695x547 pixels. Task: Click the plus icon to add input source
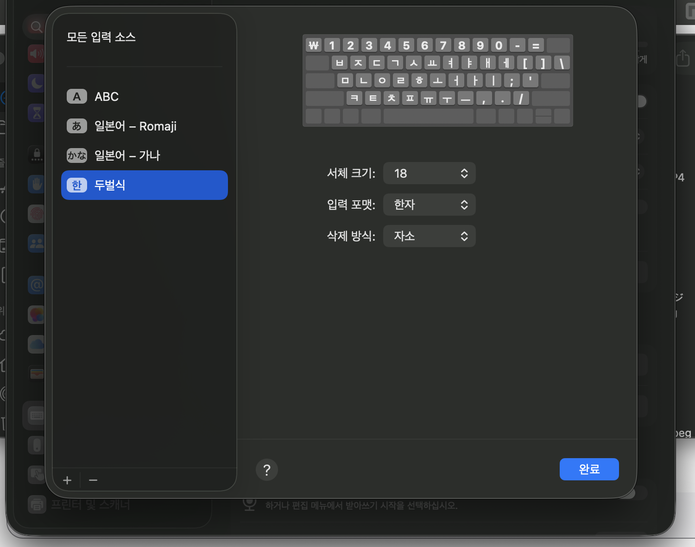(x=67, y=480)
